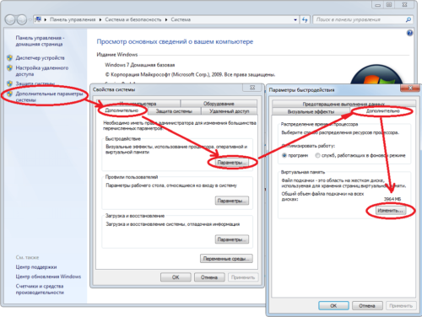Viewport: 422px width, 317px height.
Task: Expand breadcrumb arrow after Панель управления
Action: pyautogui.click(x=100, y=19)
